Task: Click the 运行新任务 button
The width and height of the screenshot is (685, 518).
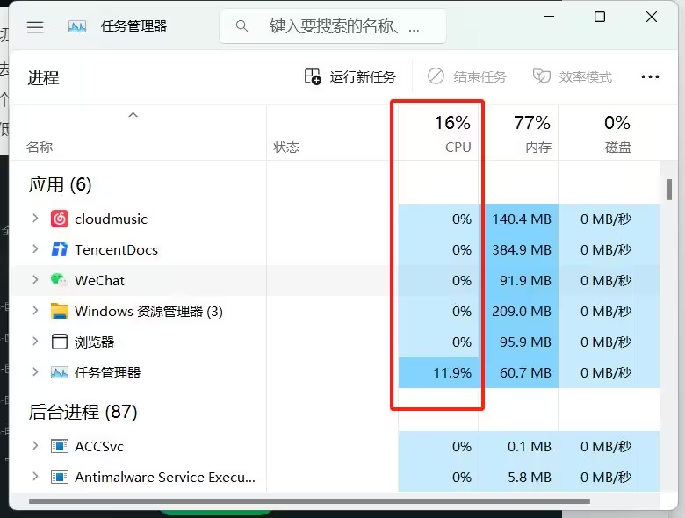Action: click(350, 77)
